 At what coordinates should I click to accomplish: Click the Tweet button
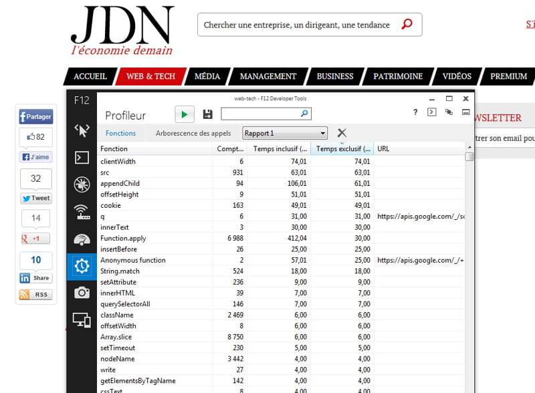[x=36, y=199]
